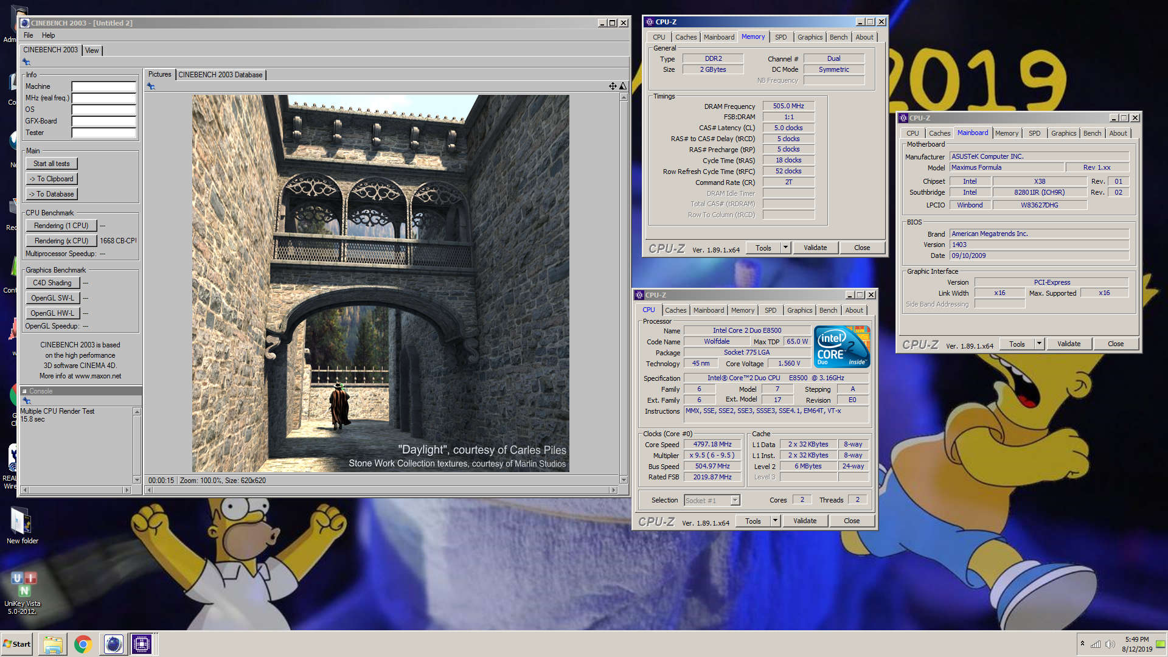Run C4D Shading test
The width and height of the screenshot is (1168, 657).
[52, 283]
